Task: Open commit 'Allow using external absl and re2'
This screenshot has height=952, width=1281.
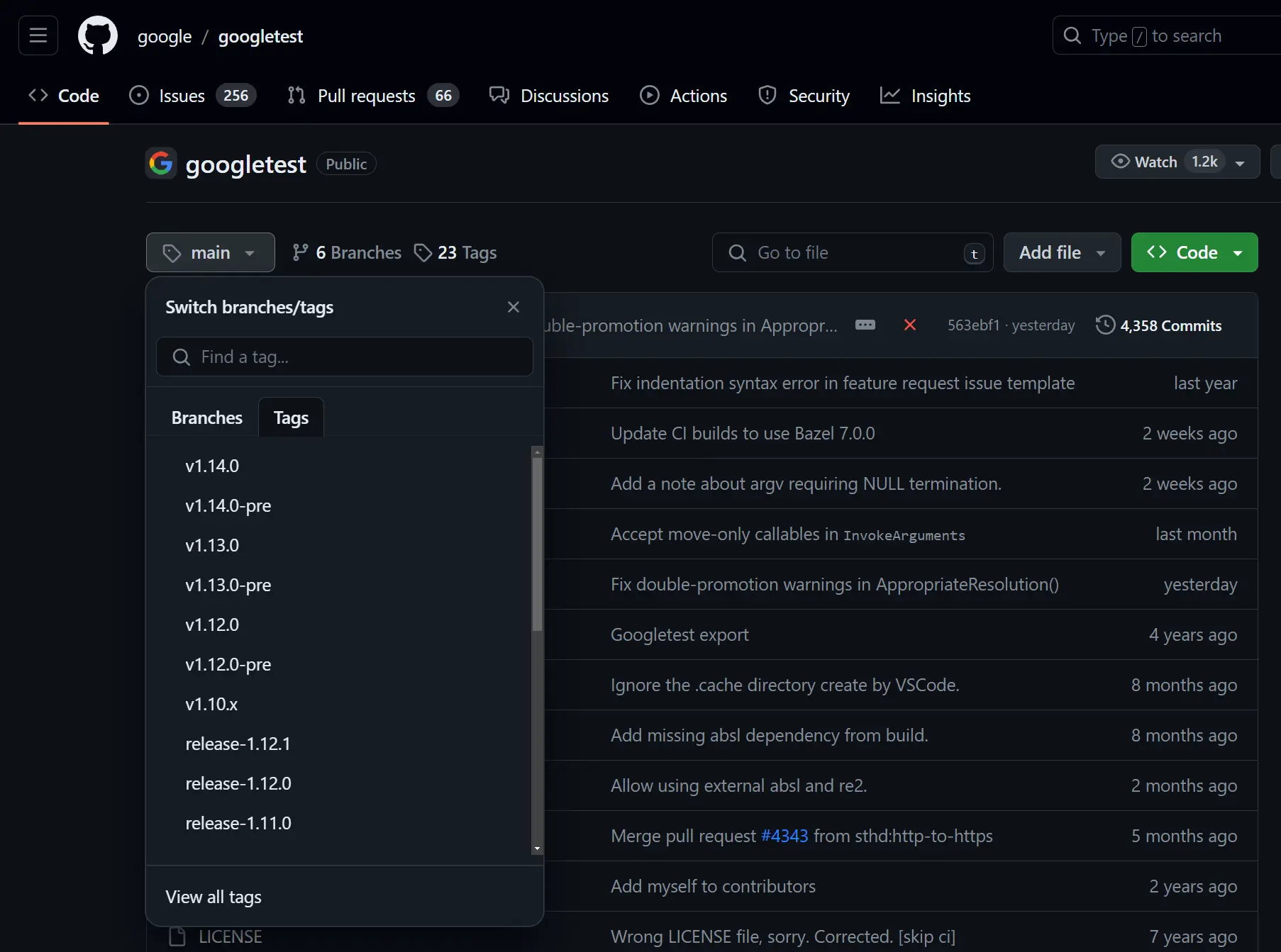Action: [738, 785]
